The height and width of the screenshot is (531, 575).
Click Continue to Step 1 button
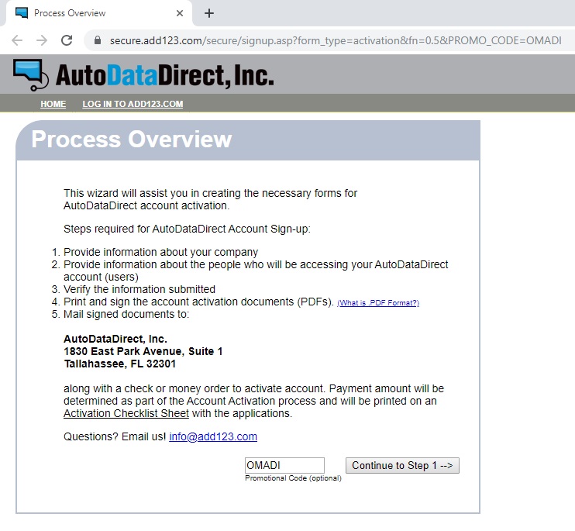click(402, 465)
